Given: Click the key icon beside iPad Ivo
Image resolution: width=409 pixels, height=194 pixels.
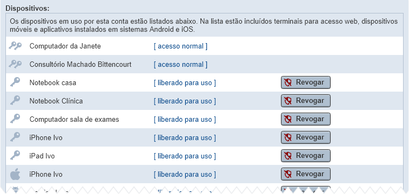Looking at the screenshot, I should [15, 156].
